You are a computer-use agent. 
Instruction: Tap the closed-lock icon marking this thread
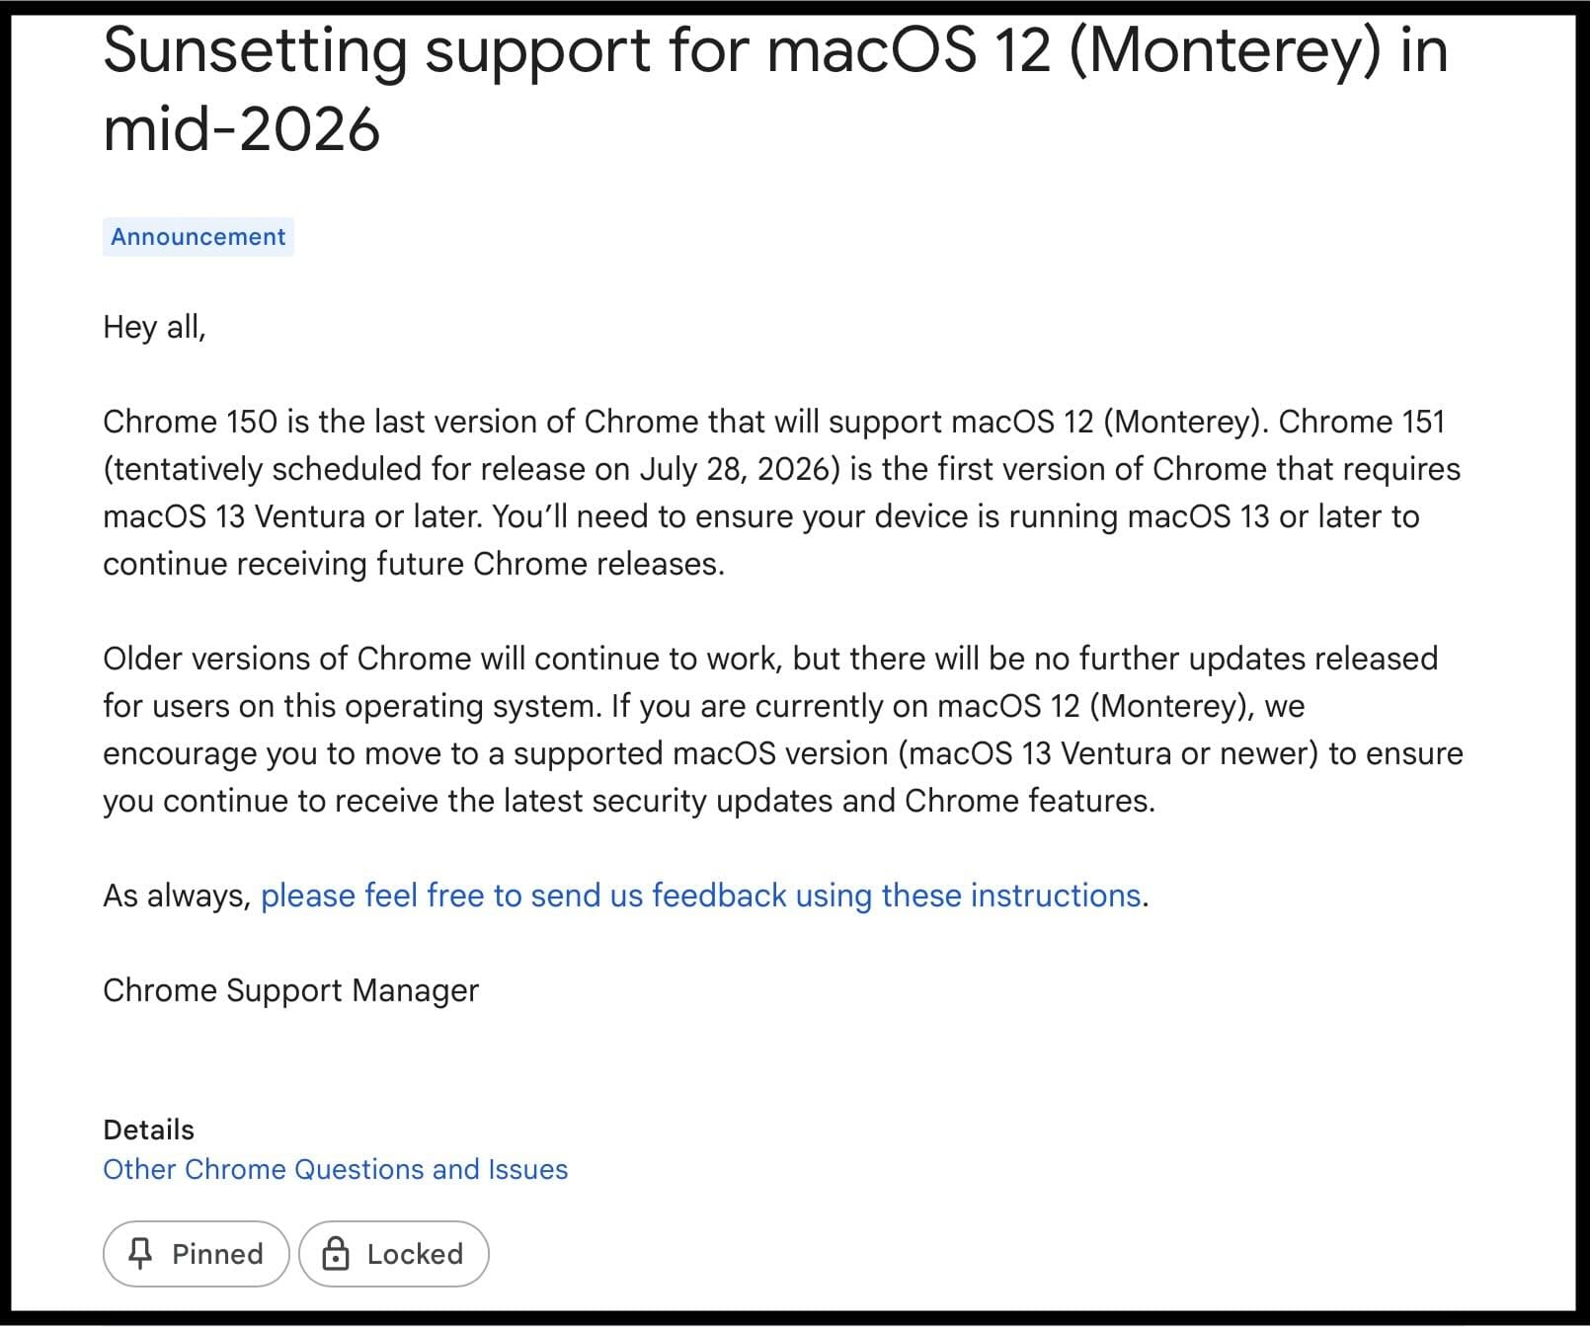click(336, 1254)
